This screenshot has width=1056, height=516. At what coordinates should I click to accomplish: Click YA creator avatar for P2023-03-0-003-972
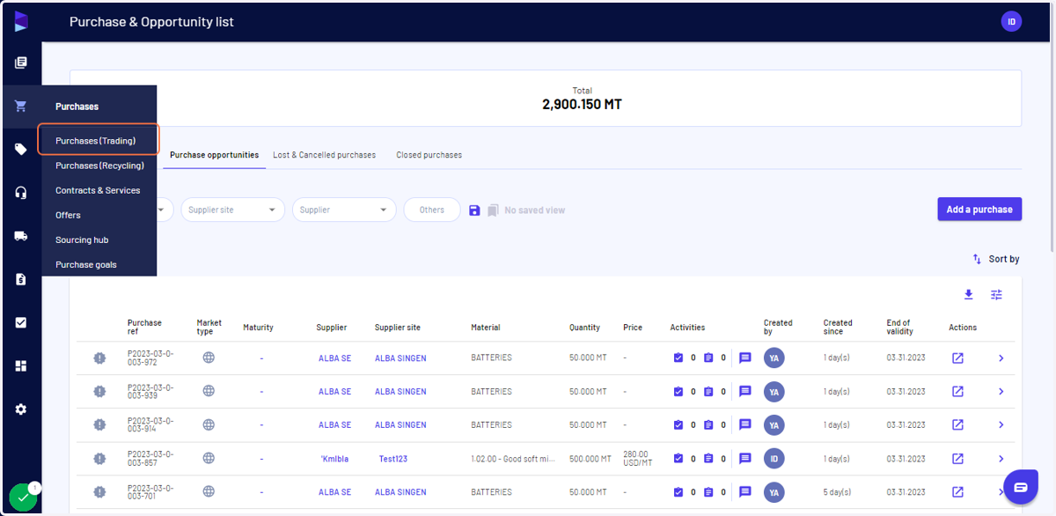click(774, 358)
